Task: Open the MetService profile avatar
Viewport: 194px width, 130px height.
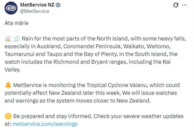Action: 11,8
